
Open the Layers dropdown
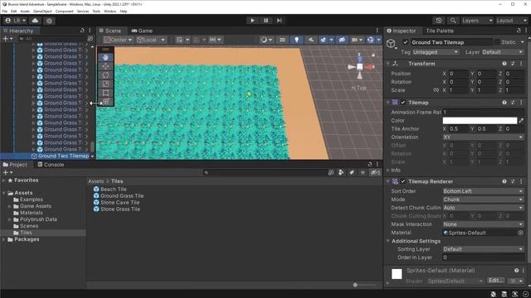point(476,21)
